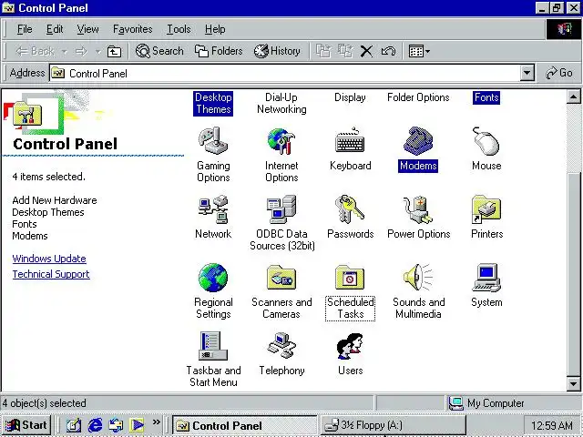
Task: Click the scroll down arrow
Action: click(x=573, y=383)
